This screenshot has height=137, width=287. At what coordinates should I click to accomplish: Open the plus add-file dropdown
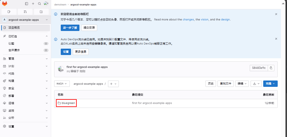(x=113, y=84)
